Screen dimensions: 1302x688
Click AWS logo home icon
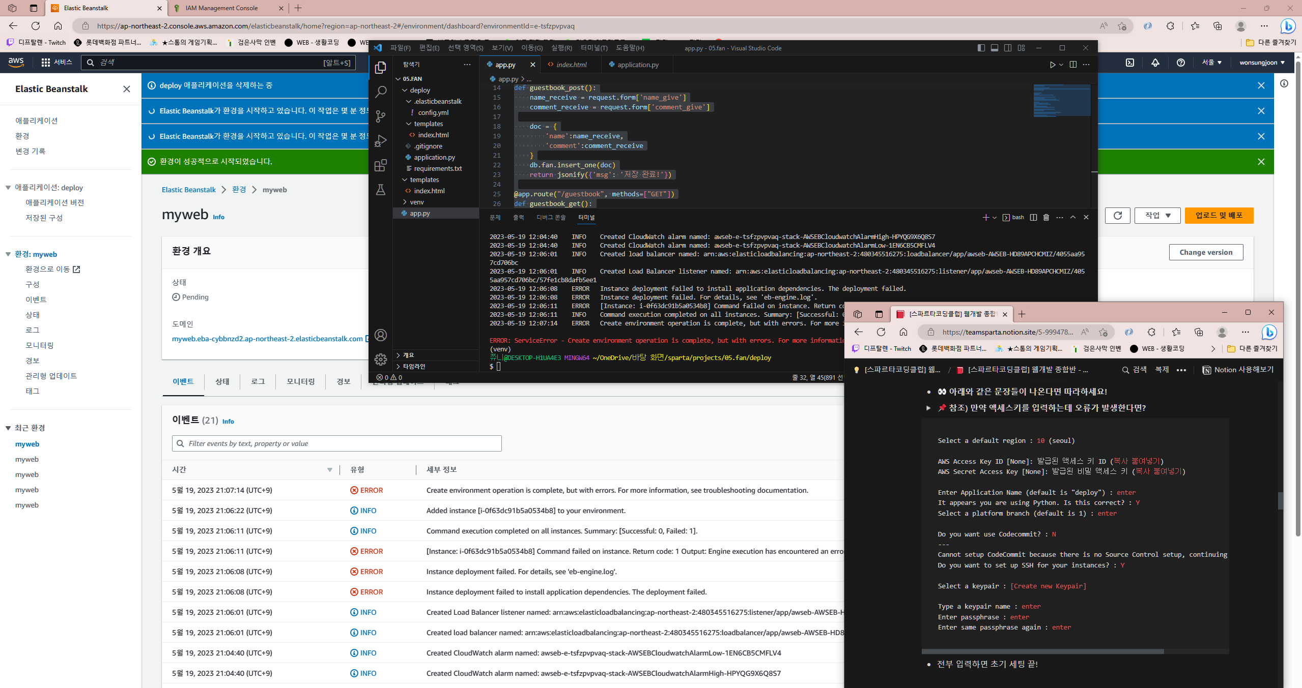[x=16, y=62]
